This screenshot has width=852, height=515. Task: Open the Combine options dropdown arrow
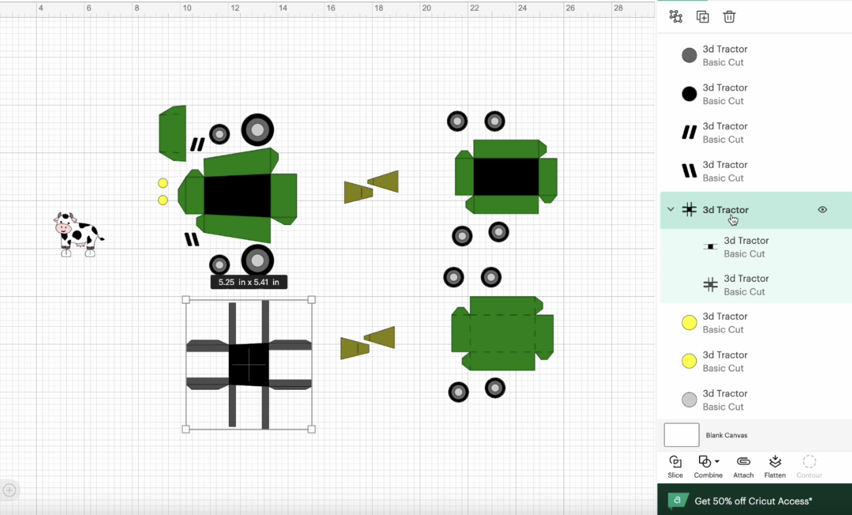tap(717, 461)
